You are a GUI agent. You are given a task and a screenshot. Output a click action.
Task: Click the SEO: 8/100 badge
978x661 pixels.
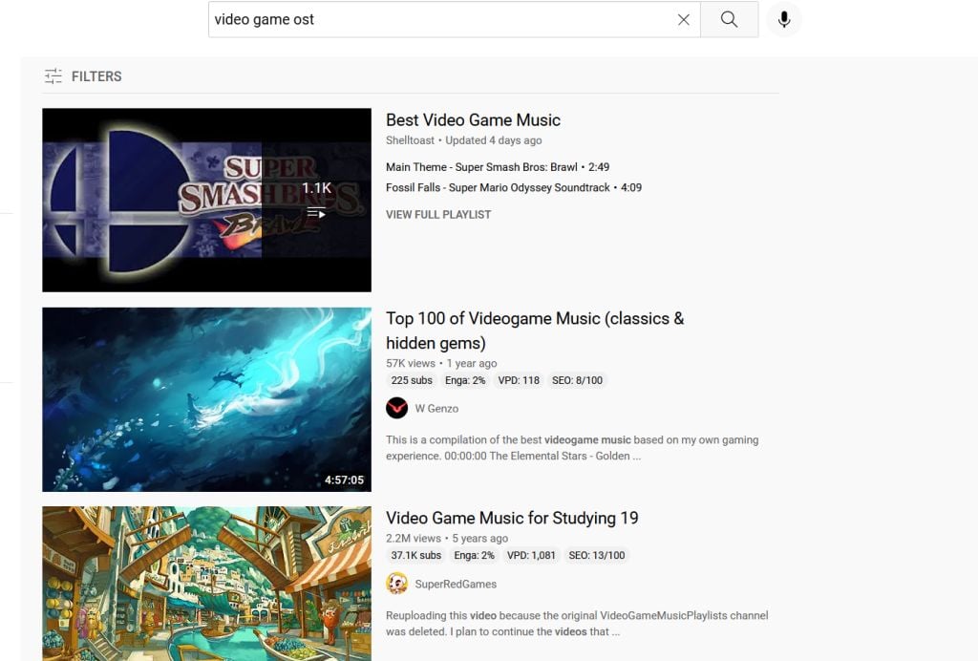tap(577, 380)
